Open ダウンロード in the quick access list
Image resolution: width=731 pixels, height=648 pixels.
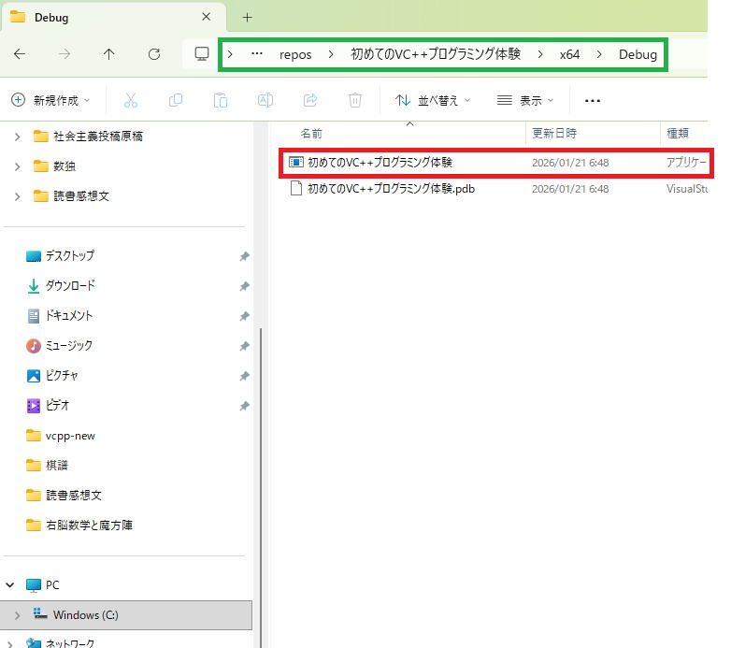click(x=70, y=286)
